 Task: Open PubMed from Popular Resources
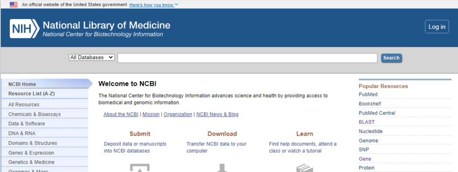point(368,95)
